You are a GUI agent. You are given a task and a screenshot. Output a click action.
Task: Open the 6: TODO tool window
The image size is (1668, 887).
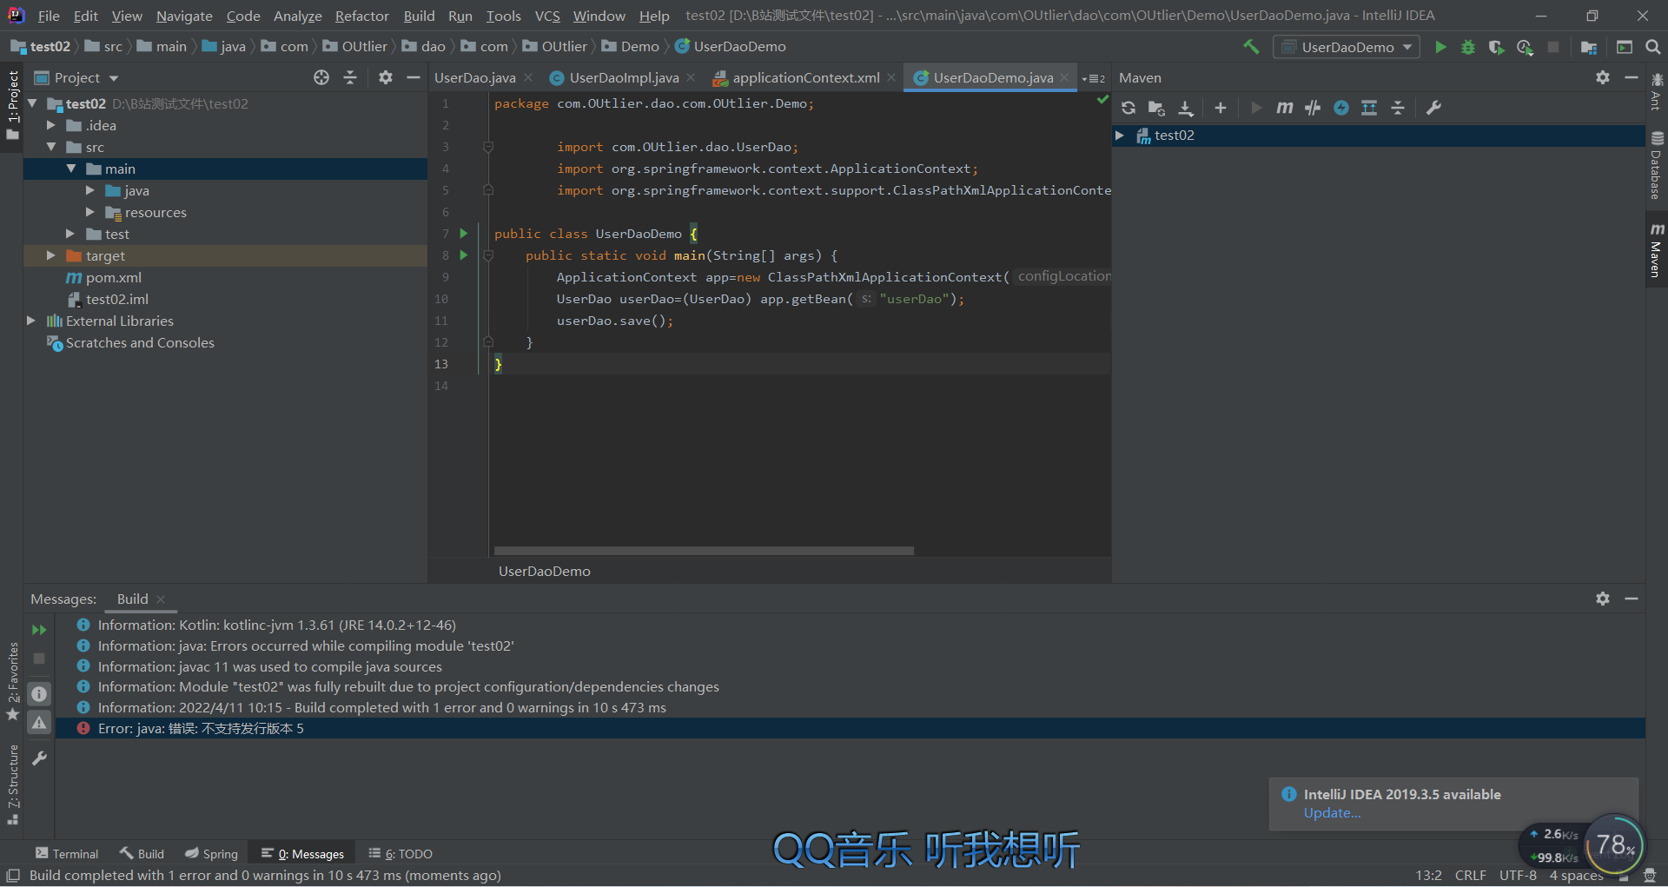[400, 854]
